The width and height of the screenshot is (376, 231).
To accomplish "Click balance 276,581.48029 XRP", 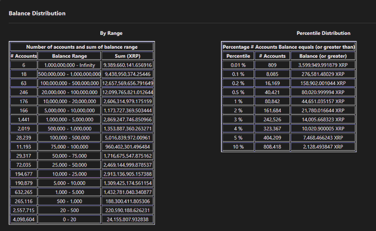I will [323, 74].
